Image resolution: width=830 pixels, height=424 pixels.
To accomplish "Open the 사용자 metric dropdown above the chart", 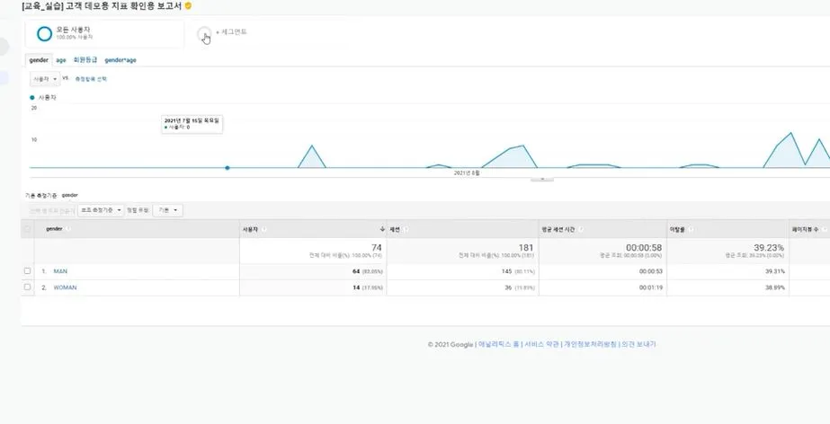I will 45,79.
